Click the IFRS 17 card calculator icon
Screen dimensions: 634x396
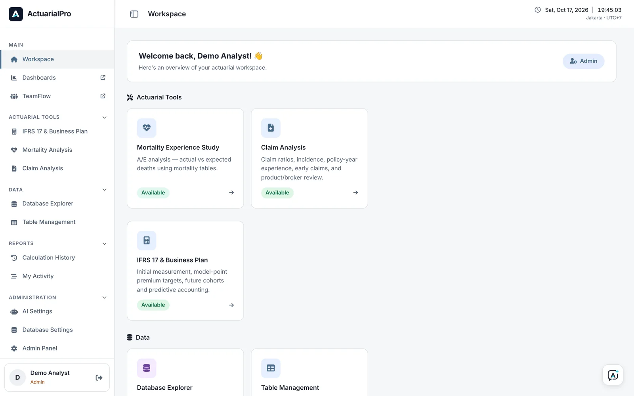click(147, 240)
